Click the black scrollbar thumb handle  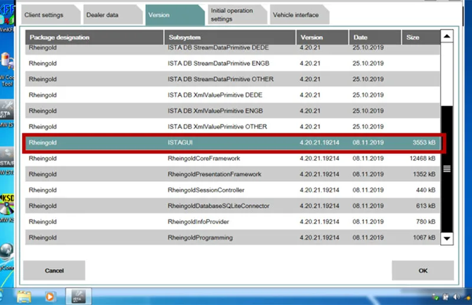coord(447,169)
